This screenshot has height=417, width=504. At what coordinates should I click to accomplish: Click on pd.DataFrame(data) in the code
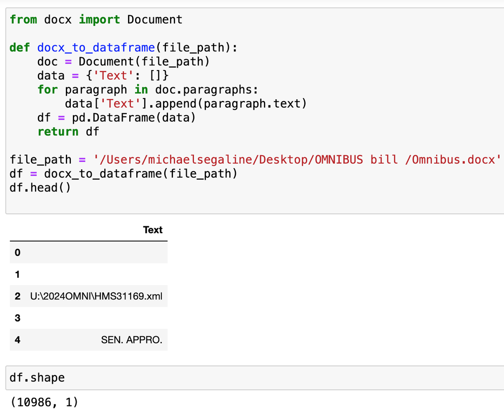pos(133,118)
